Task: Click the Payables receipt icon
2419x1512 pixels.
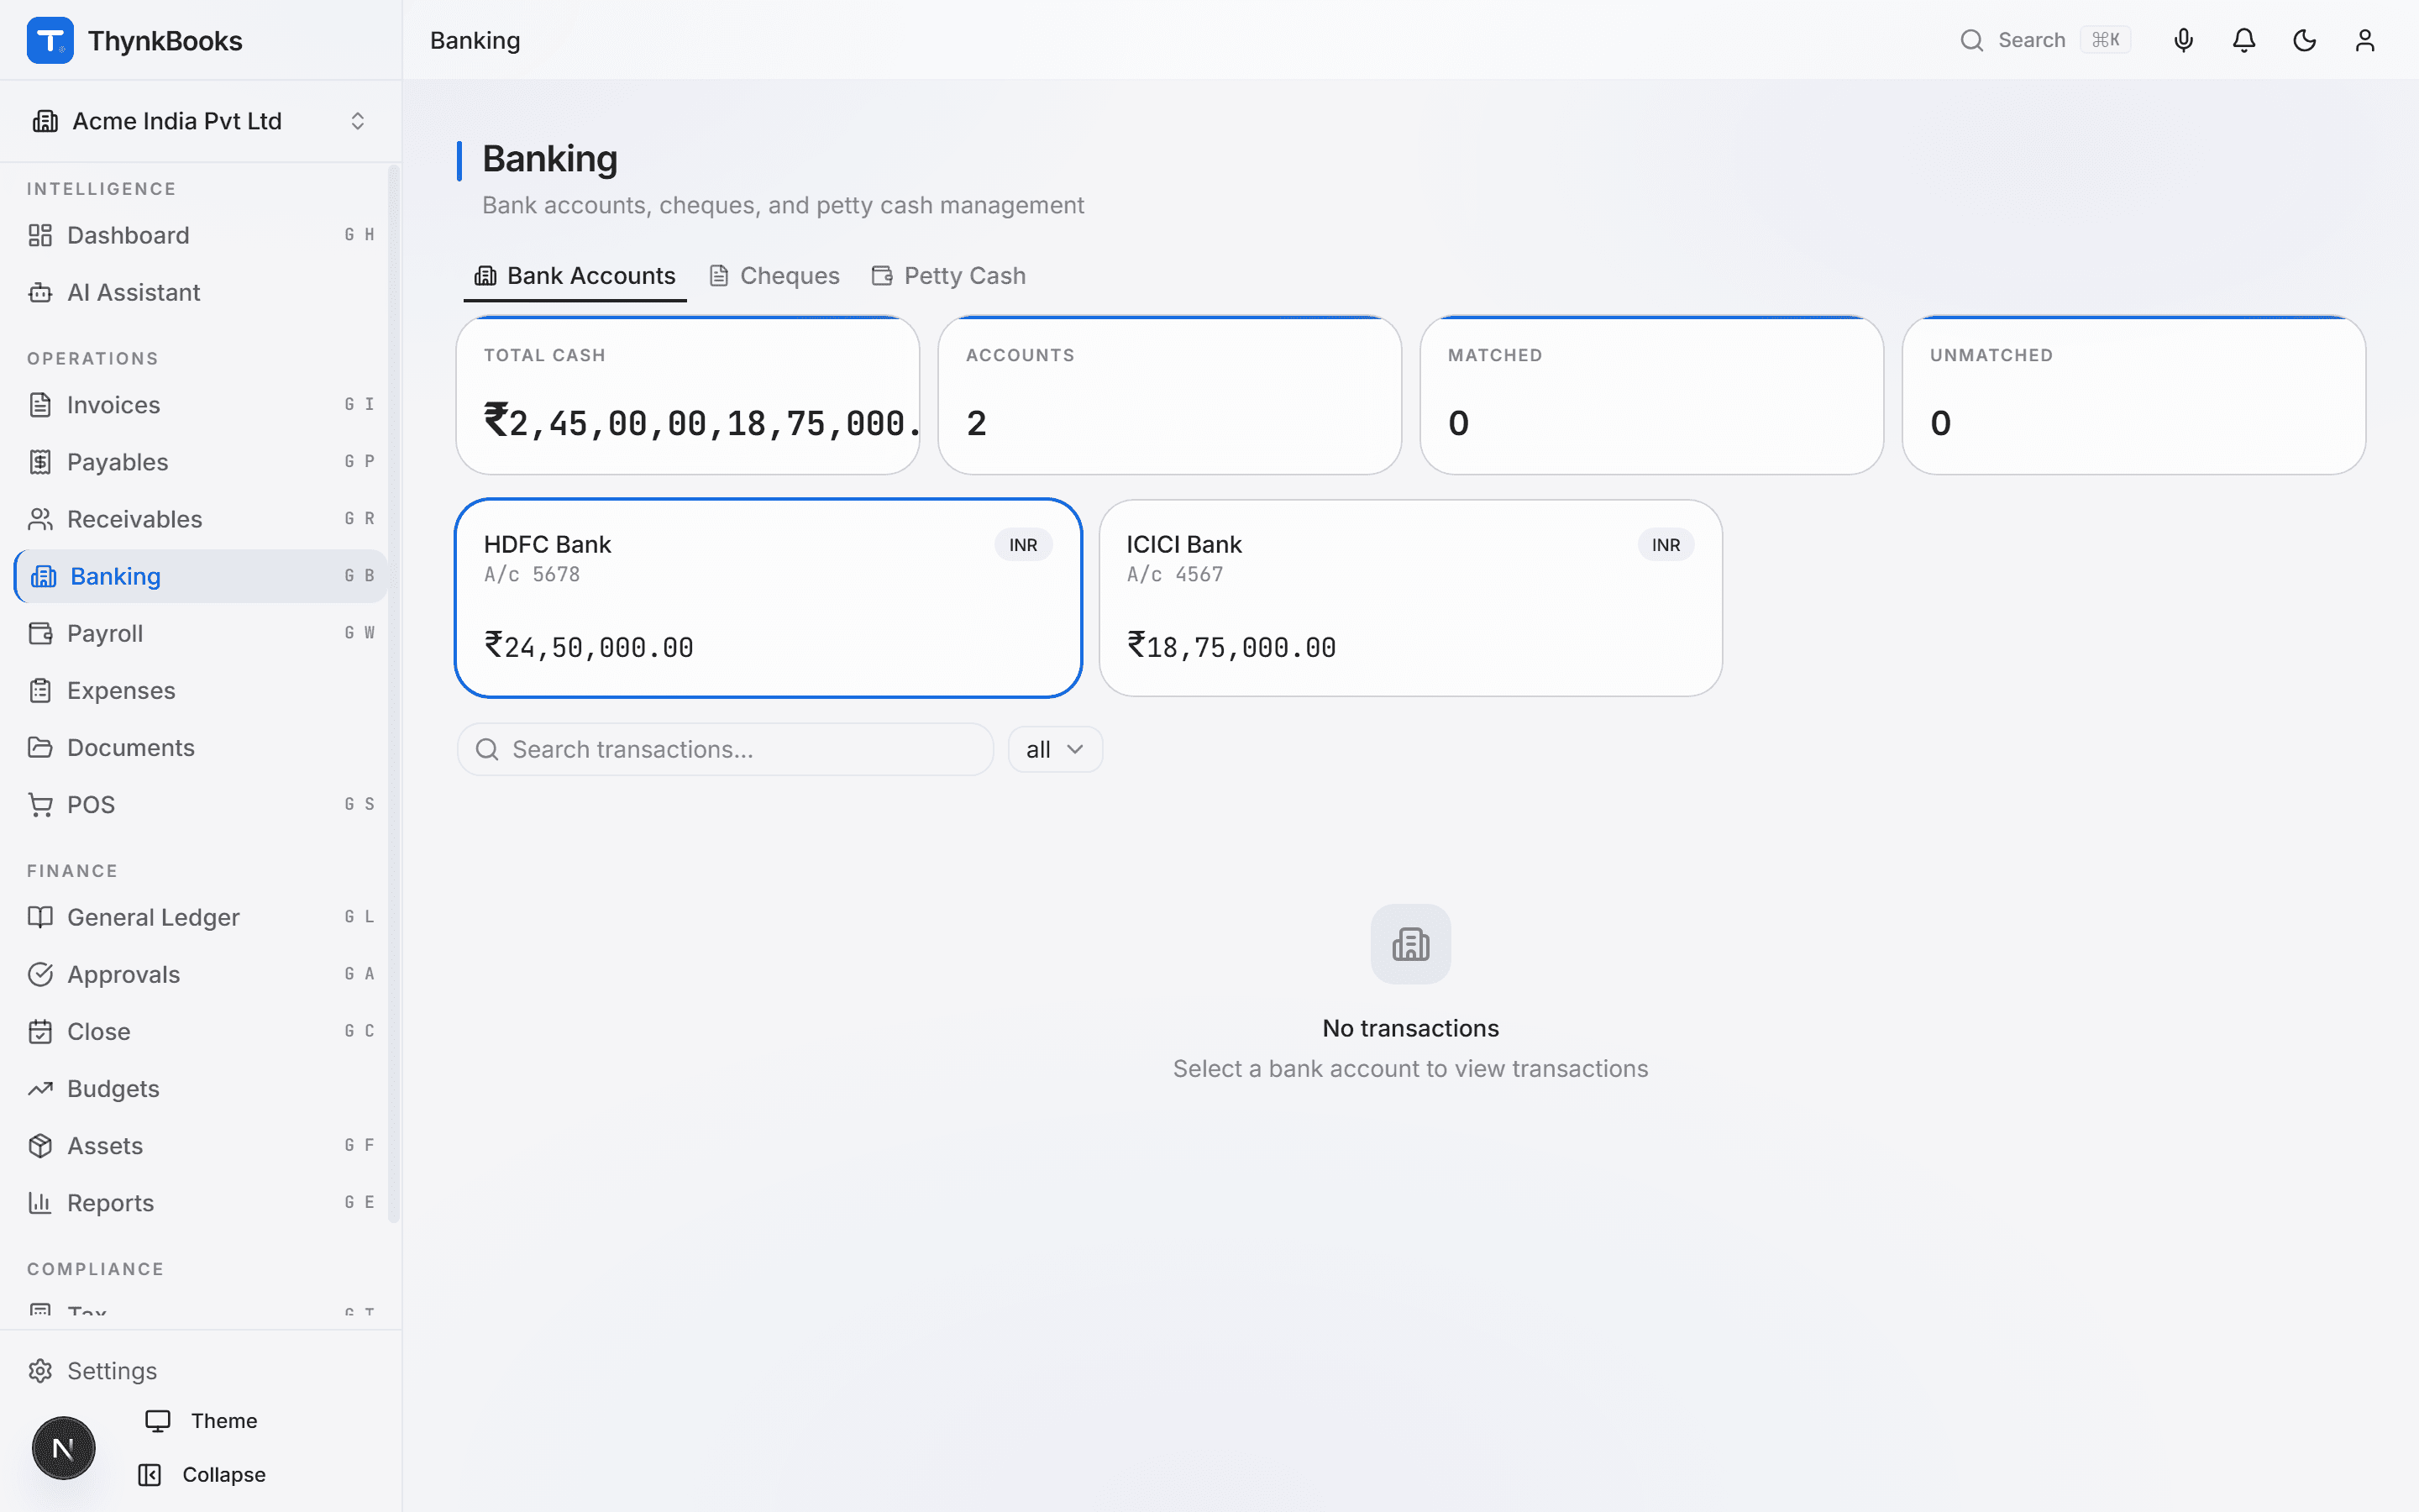Action: 40,462
